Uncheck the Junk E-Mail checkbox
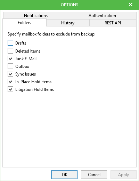This screenshot has width=139, height=181. [10, 58]
